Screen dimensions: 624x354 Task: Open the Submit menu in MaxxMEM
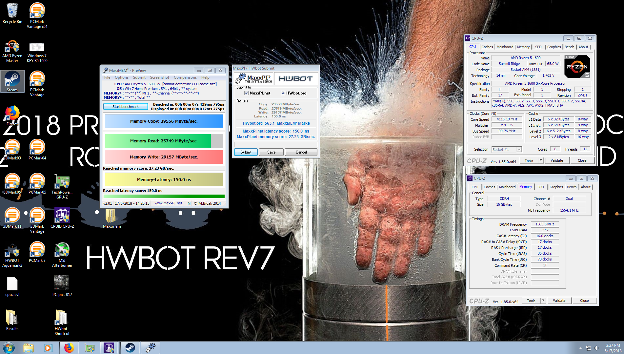[x=139, y=77]
